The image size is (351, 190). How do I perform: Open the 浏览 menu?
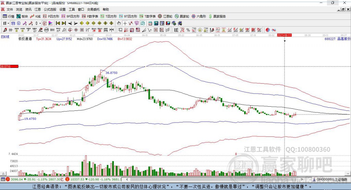(19, 9)
